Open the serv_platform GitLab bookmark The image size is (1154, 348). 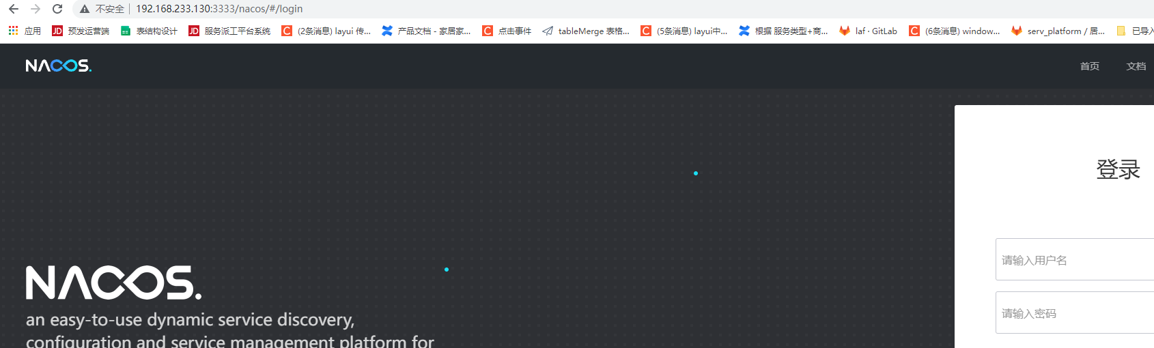[x=1058, y=31]
